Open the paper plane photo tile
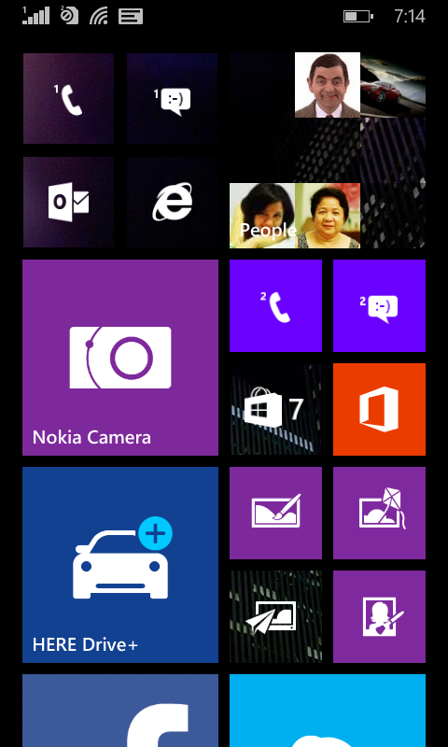 click(275, 616)
